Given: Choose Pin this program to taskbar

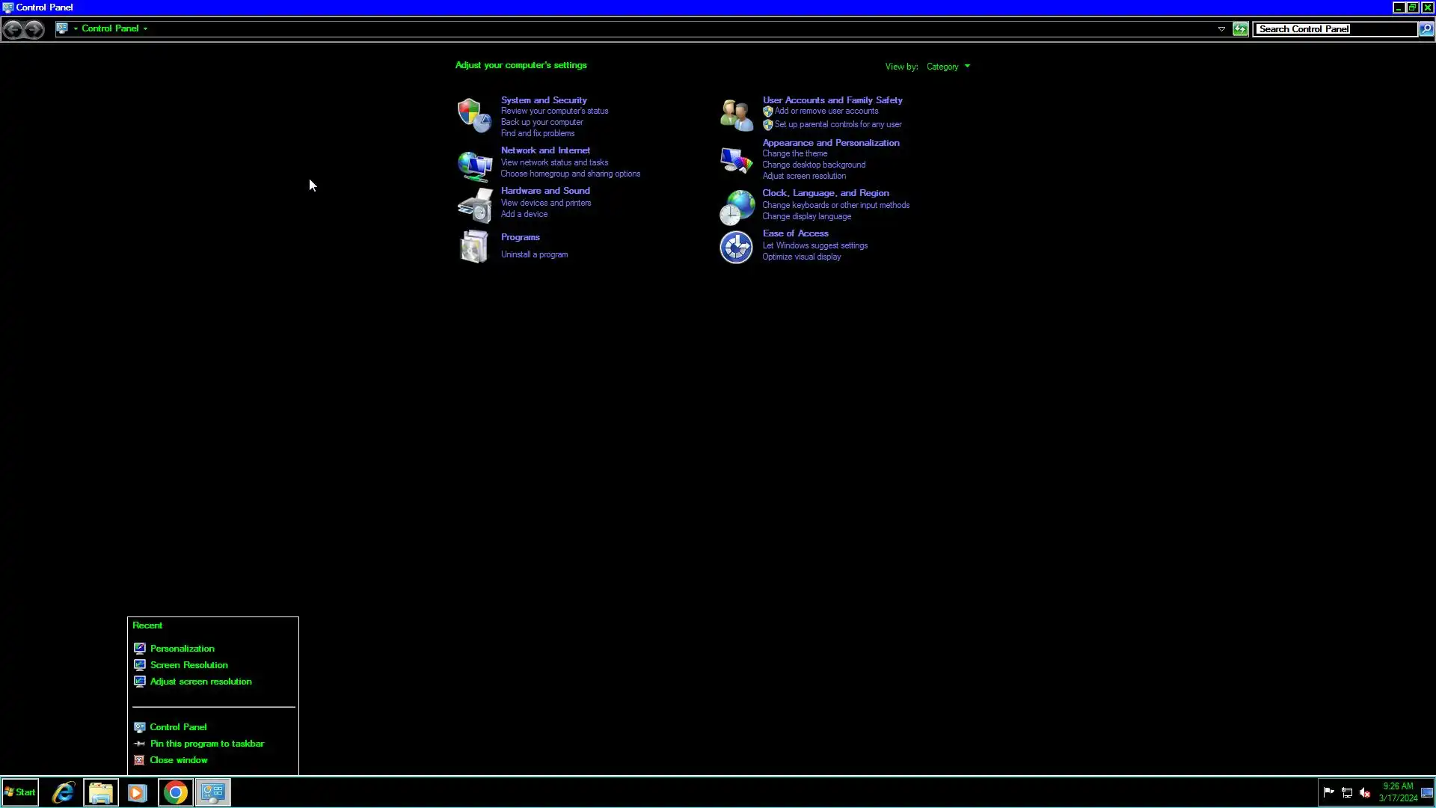Looking at the screenshot, I should [206, 744].
